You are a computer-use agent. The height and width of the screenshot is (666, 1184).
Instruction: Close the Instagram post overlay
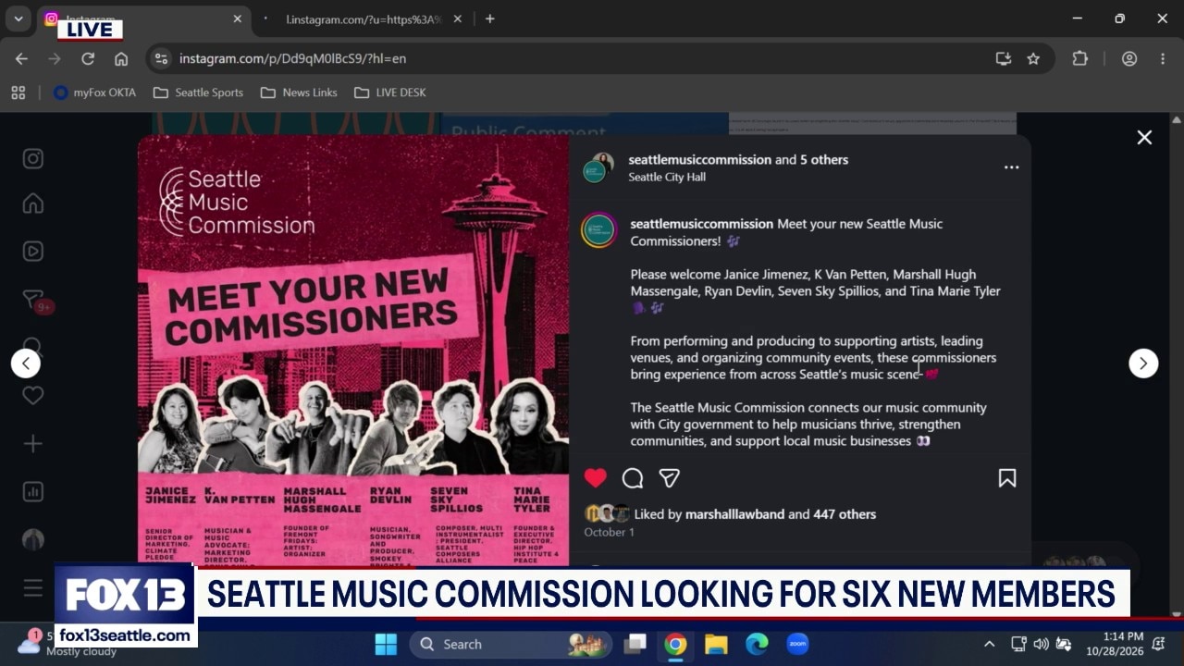pos(1144,138)
